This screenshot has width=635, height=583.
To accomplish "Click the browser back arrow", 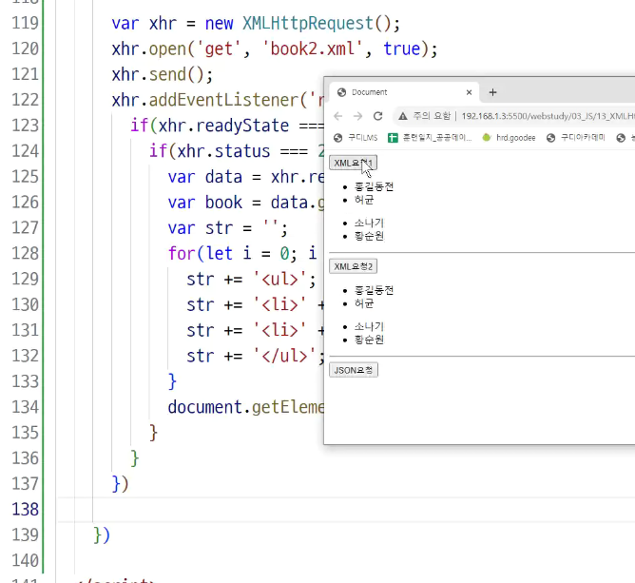I will pos(338,117).
